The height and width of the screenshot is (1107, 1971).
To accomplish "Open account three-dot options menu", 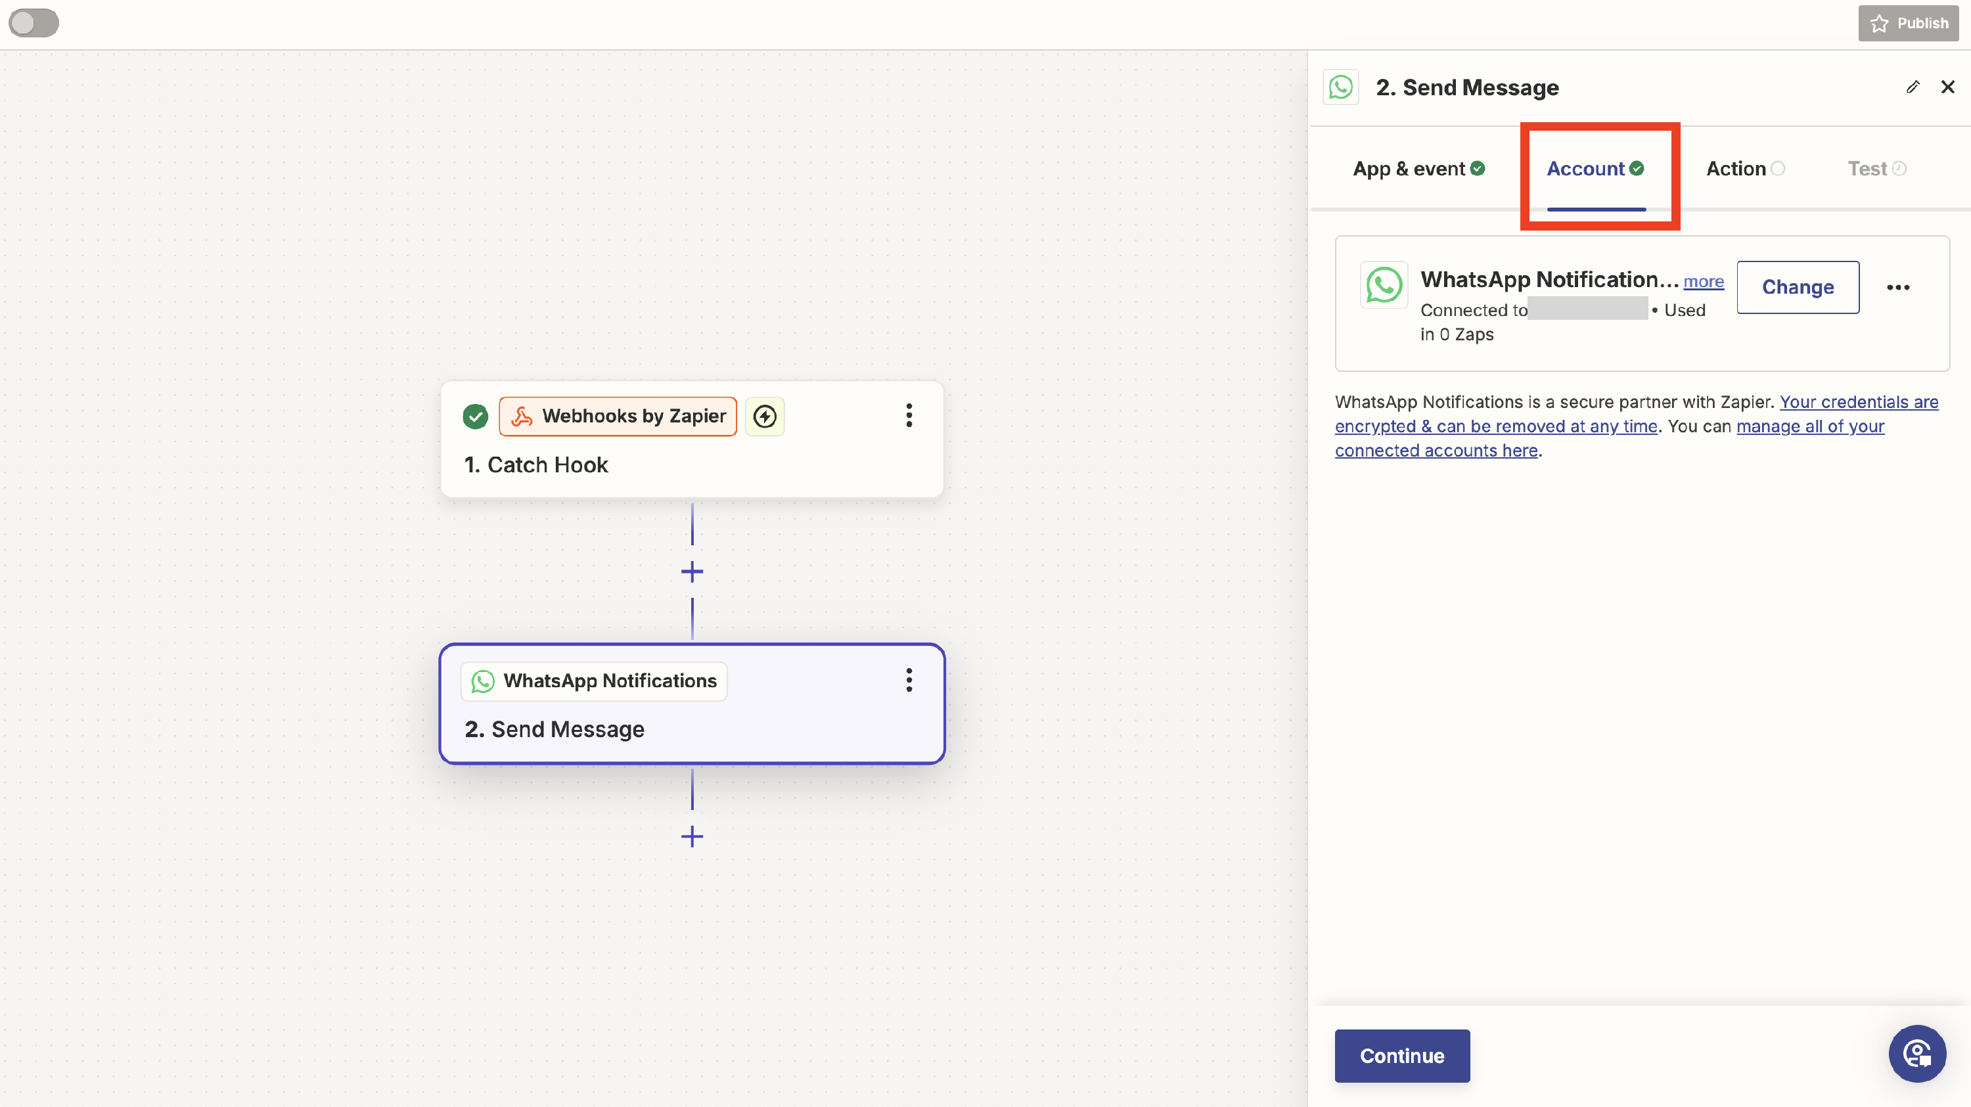I will [1897, 288].
